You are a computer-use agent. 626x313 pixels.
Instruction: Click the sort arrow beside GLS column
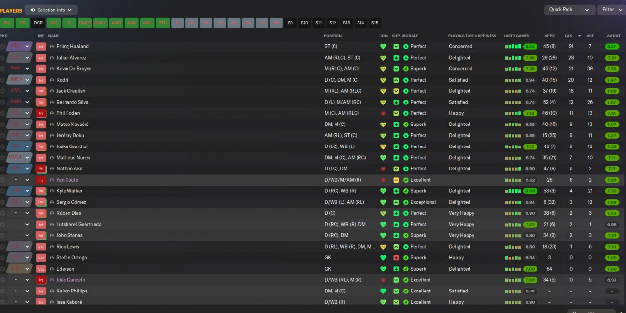(x=580, y=36)
